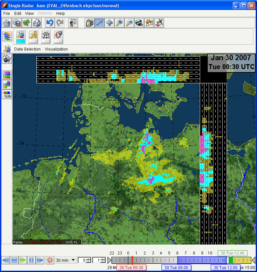Select the radar data layer icon
Image resolution: width=257 pixels, height=272 pixels.
click(x=21, y=35)
